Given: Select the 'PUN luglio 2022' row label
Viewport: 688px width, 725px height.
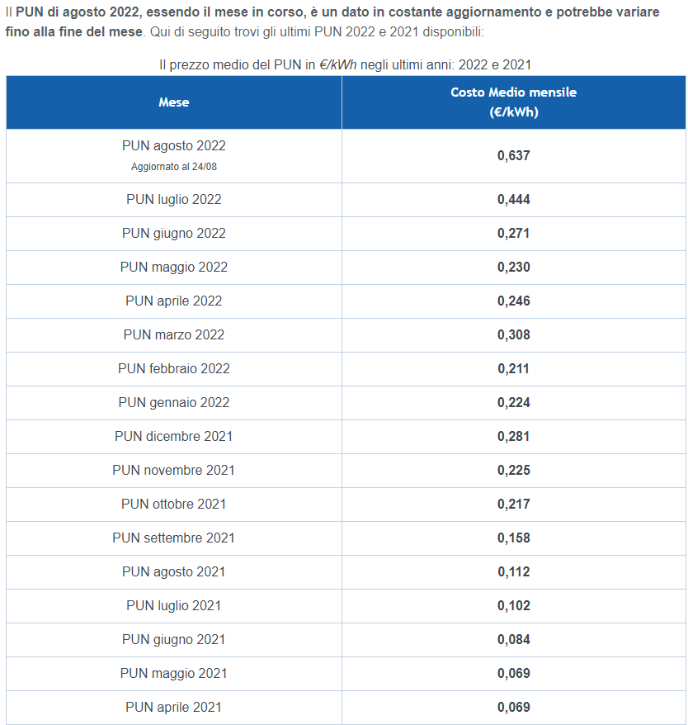Looking at the screenshot, I should (174, 199).
